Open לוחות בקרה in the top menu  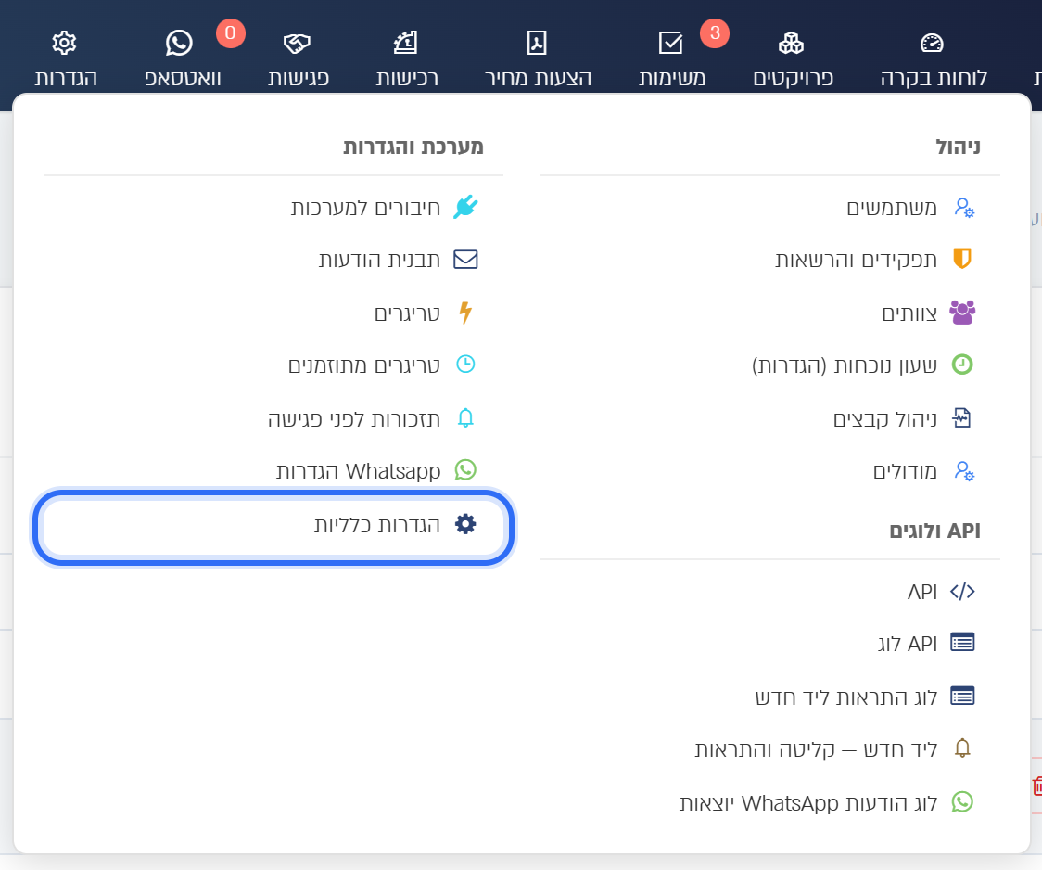(934, 79)
